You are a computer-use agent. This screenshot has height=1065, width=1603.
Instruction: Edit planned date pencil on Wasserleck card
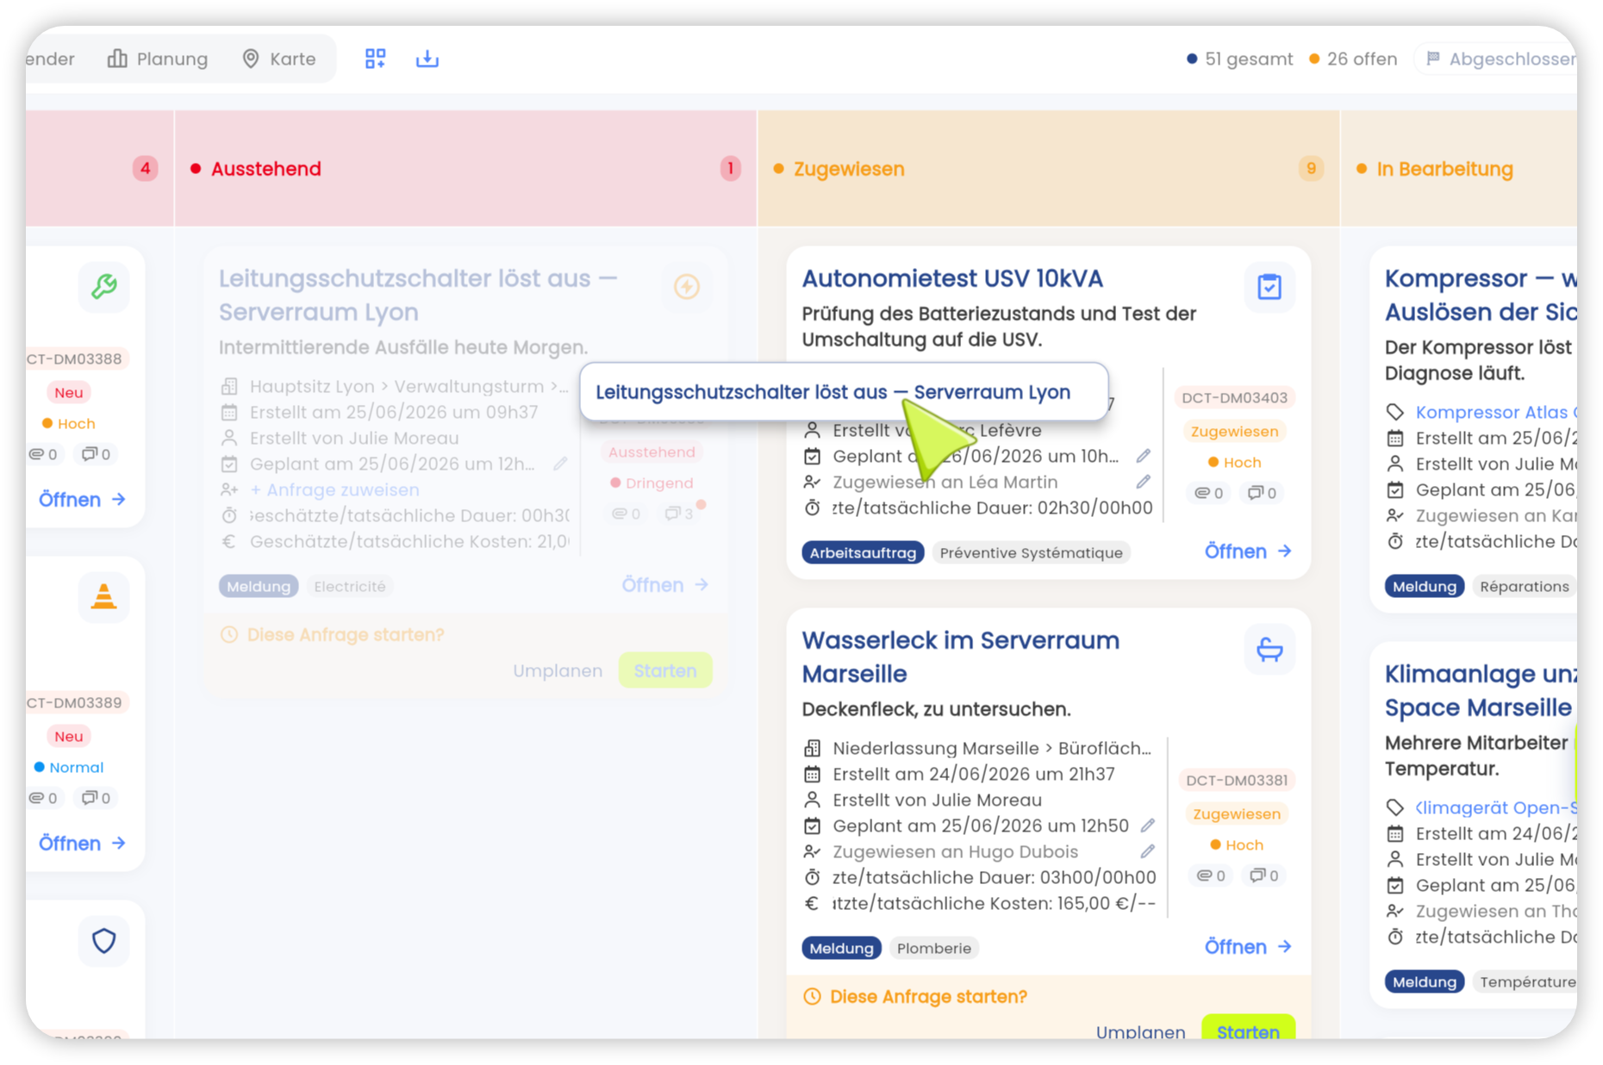[x=1148, y=825]
